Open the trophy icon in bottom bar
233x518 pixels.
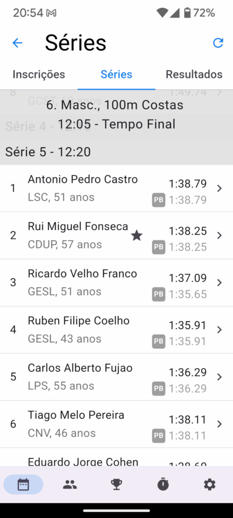[x=116, y=485]
